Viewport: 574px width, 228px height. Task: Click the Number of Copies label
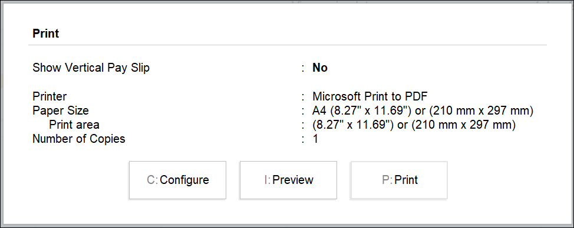[x=79, y=139]
